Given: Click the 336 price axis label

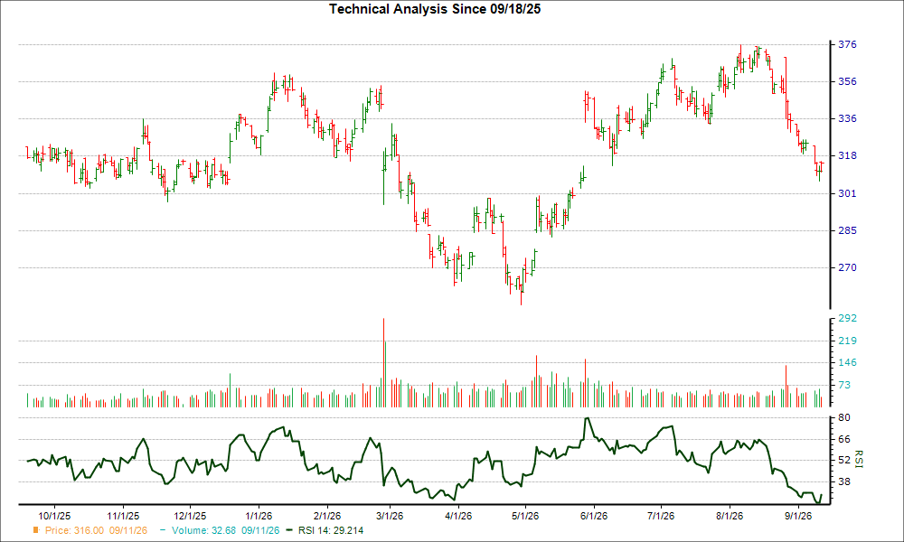Looking at the screenshot, I should [x=847, y=118].
